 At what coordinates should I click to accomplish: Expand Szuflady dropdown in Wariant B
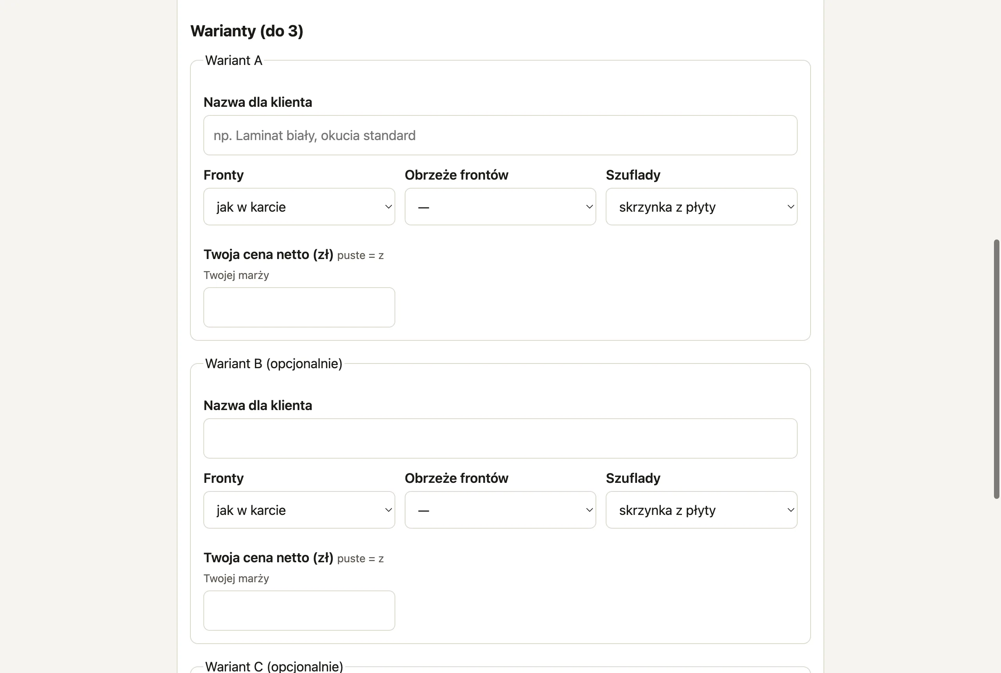point(701,510)
